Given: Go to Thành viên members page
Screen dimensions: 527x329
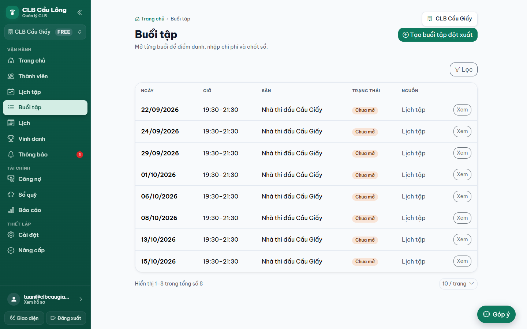Looking at the screenshot, I should (x=45, y=76).
